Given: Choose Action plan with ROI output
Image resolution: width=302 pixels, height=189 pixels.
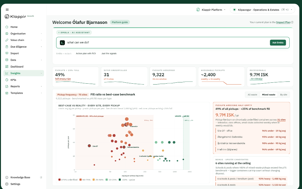Looking at the screenshot, I should pyautogui.click(x=86, y=54).
